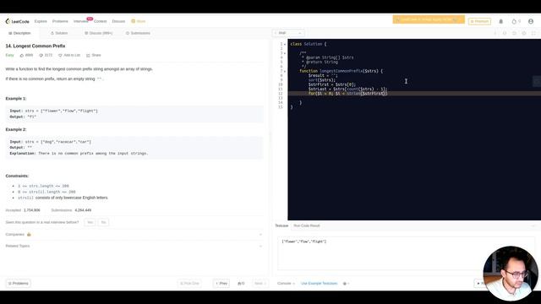
Task: Open the Problems list button
Action: pyautogui.click(x=18, y=284)
